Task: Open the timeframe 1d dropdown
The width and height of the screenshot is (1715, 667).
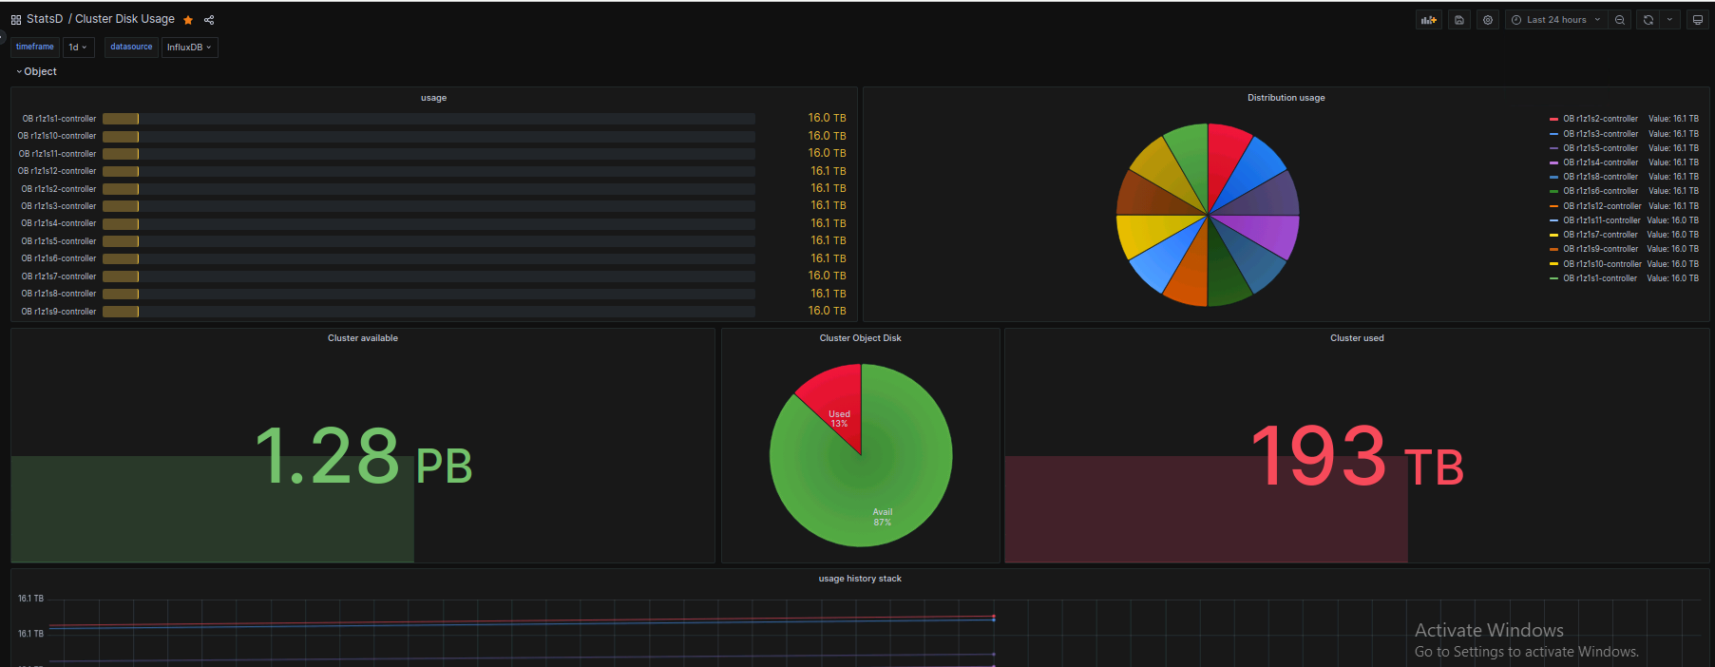Action: pyautogui.click(x=78, y=48)
